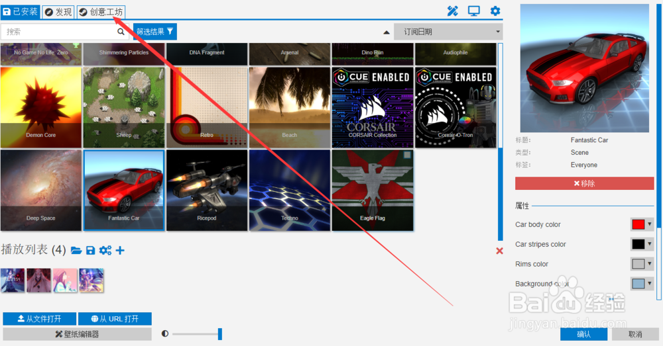Select the CORSAIR Collection wallpaper
This screenshot has width=663, height=346.
pos(373,107)
